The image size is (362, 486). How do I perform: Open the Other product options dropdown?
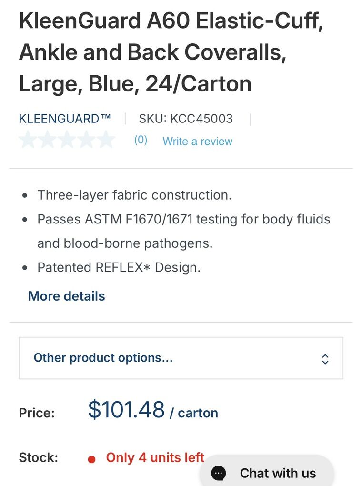[181, 358]
